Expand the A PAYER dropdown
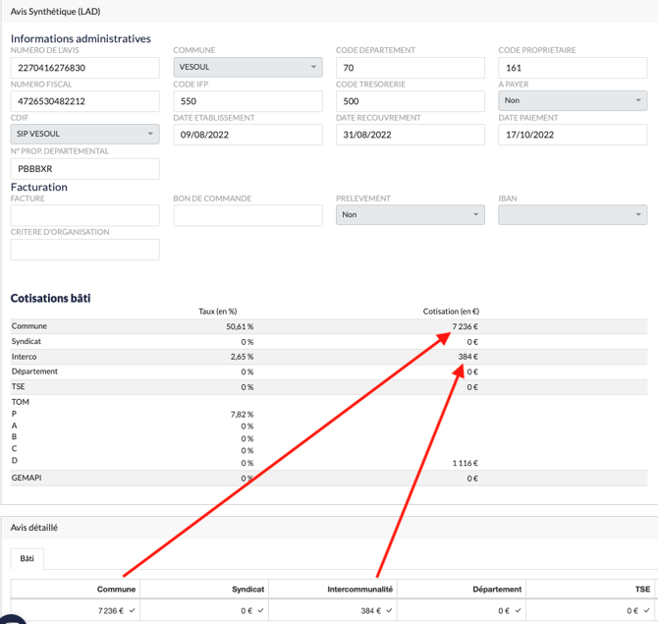The height and width of the screenshot is (624, 658). click(572, 101)
